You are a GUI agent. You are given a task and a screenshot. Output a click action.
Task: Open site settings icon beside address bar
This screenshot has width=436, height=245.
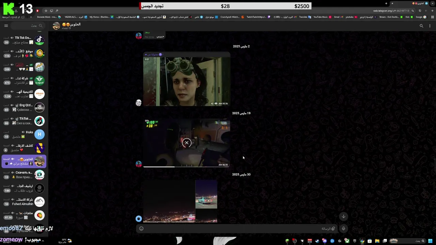[412, 11]
